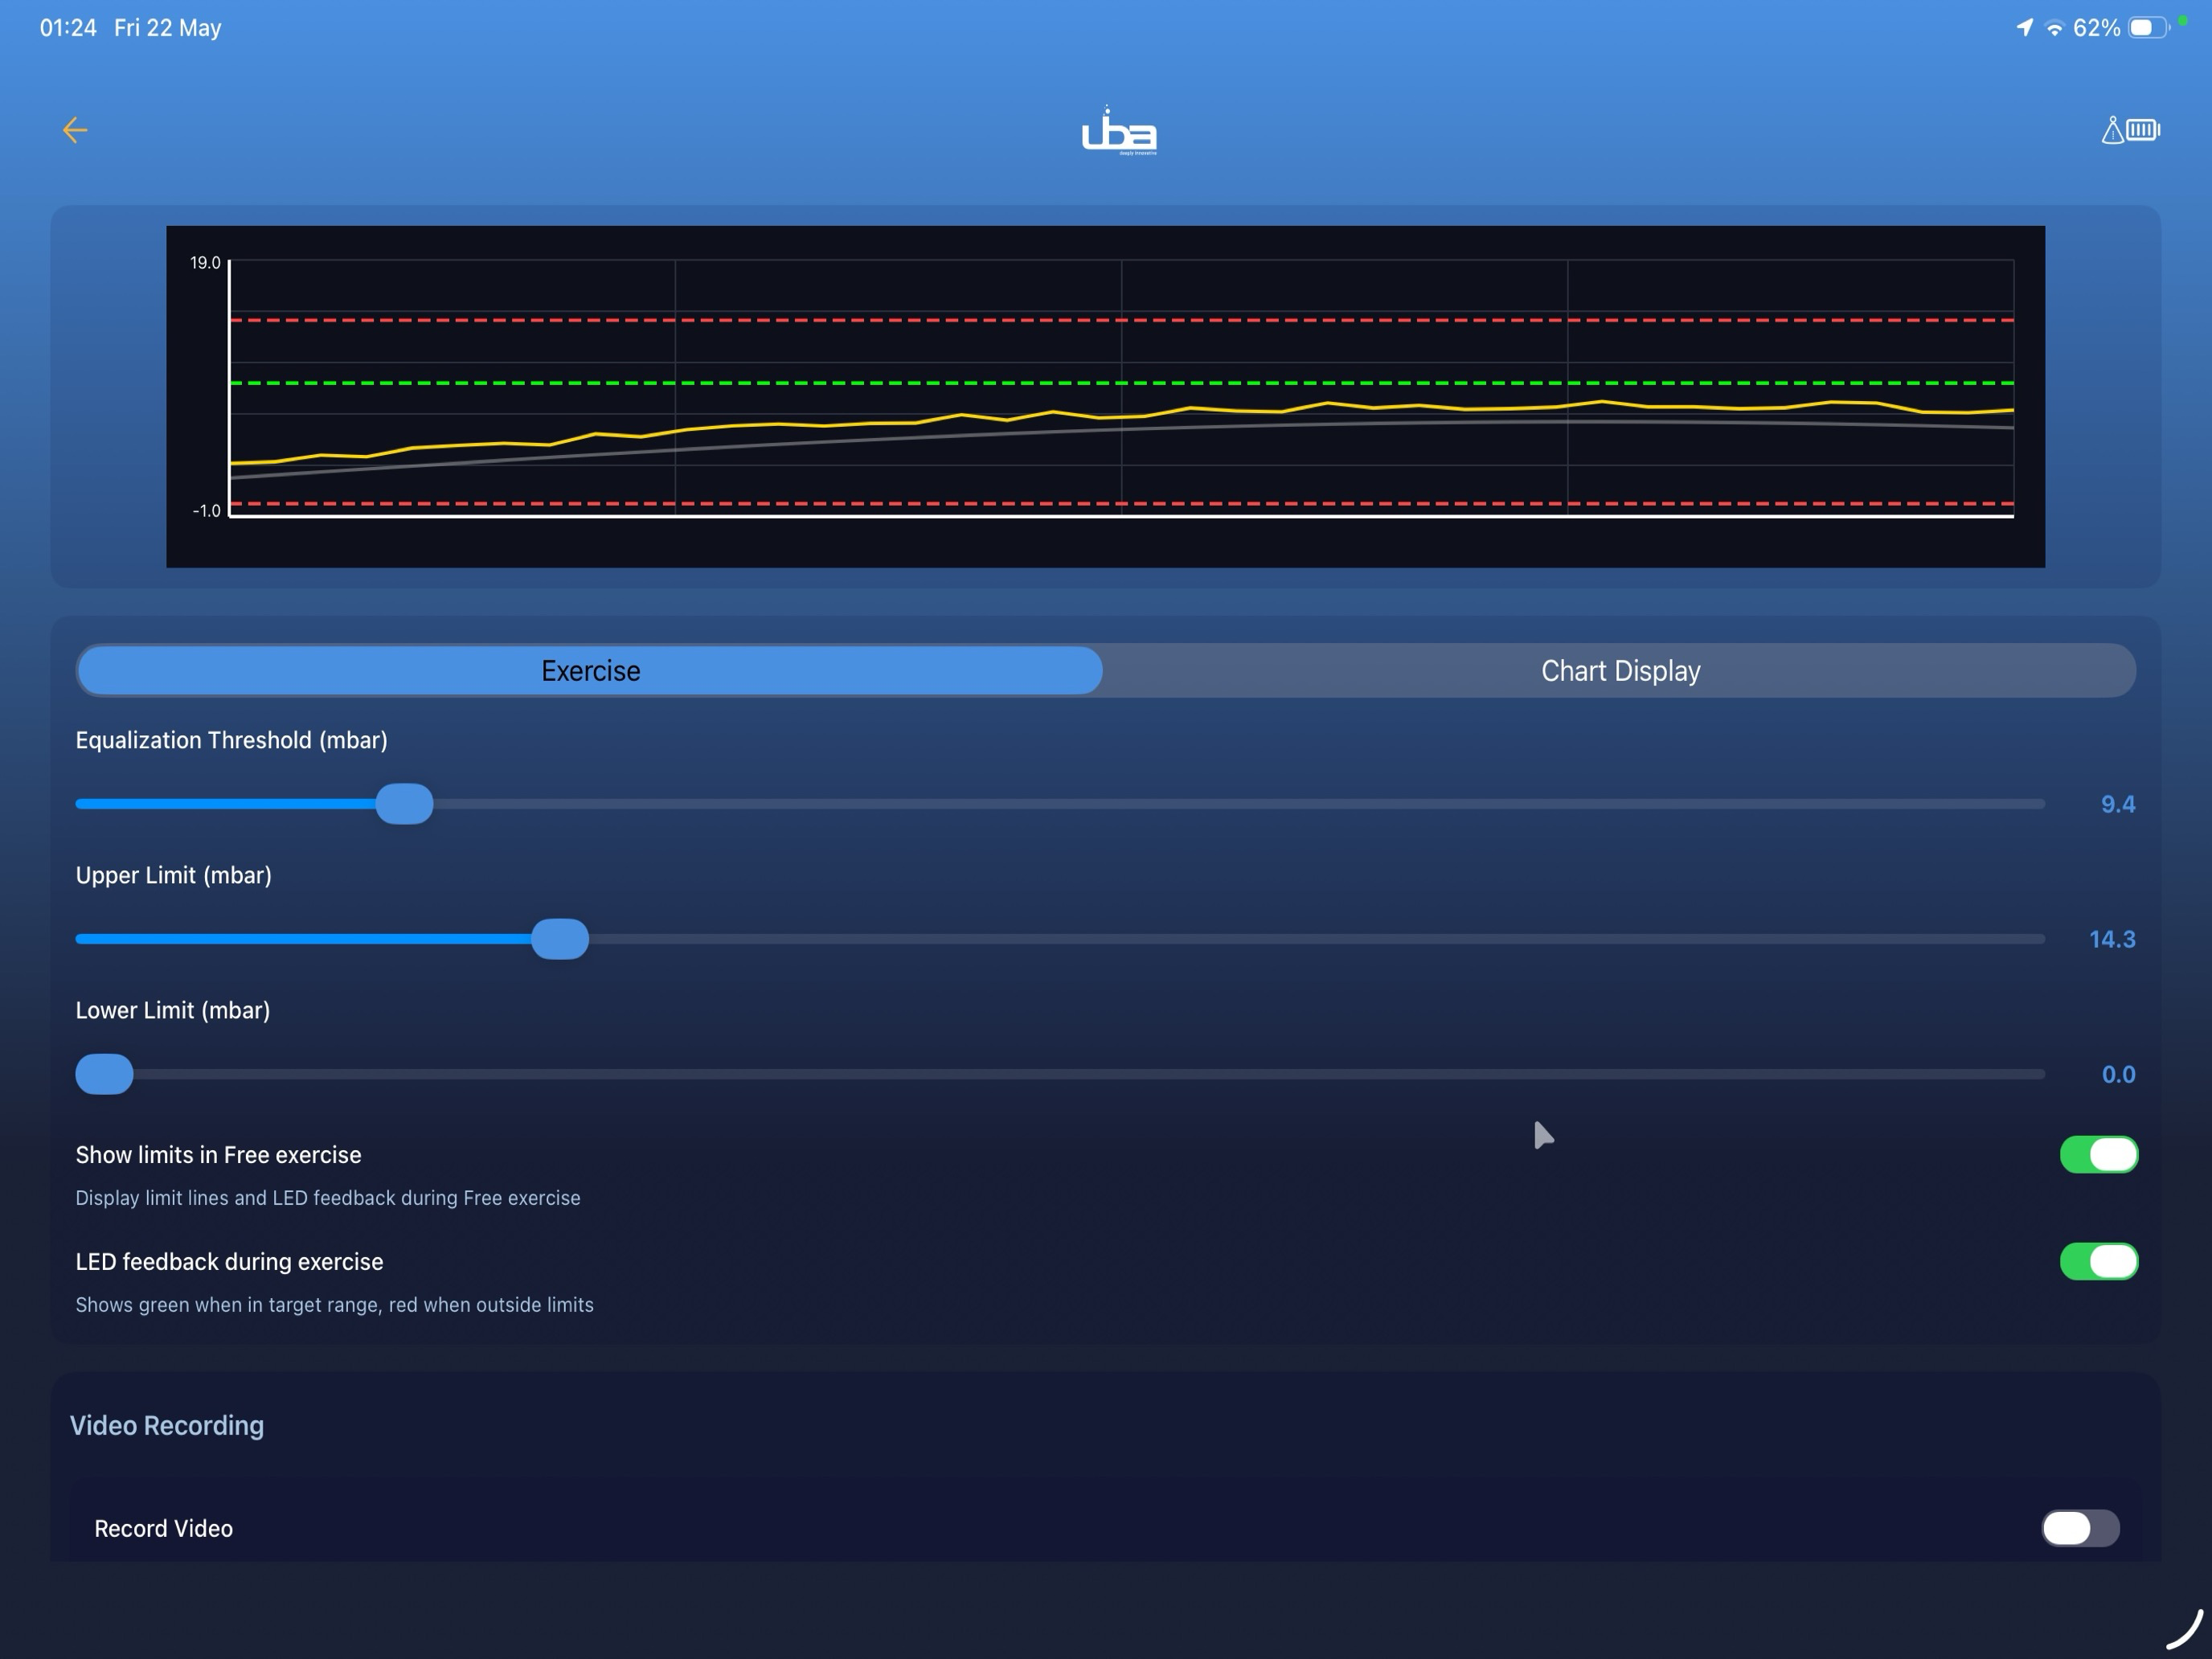2212x1659 pixels.
Task: Switch to the Chart Display tab
Action: 1620,670
